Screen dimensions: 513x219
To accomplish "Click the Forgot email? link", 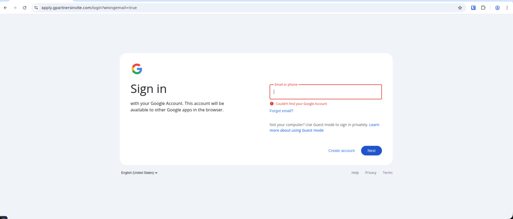I will [x=281, y=111].
